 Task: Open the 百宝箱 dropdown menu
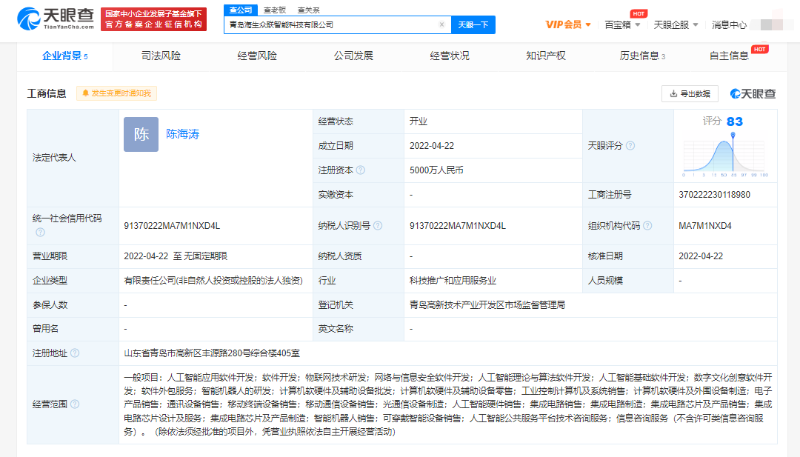622,24
